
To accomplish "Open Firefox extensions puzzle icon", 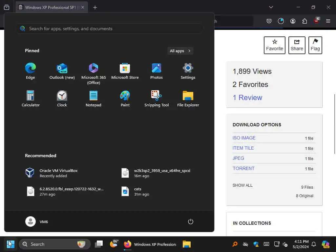I will coord(304,21).
